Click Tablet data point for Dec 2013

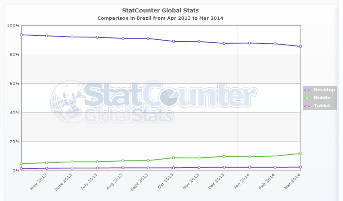pyautogui.click(x=224, y=167)
